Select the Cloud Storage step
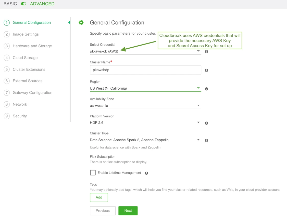This screenshot has height=220, width=287. [x=21, y=58]
